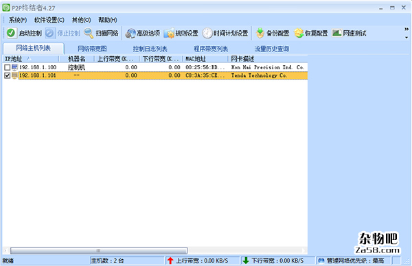Click the 备份配置 download icon
Screen dimensions: 412x266
point(260,33)
